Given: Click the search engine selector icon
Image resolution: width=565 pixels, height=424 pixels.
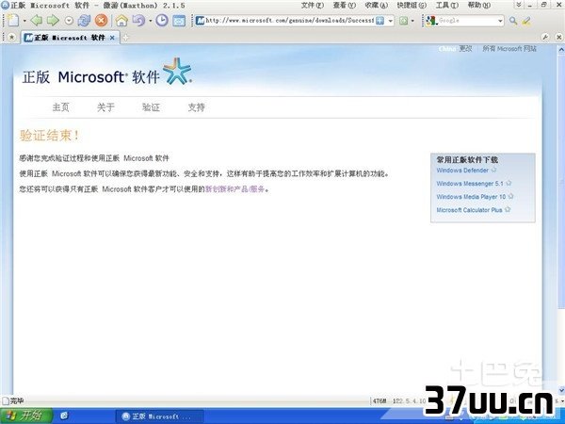Looking at the screenshot, I should pyautogui.click(x=430, y=21).
